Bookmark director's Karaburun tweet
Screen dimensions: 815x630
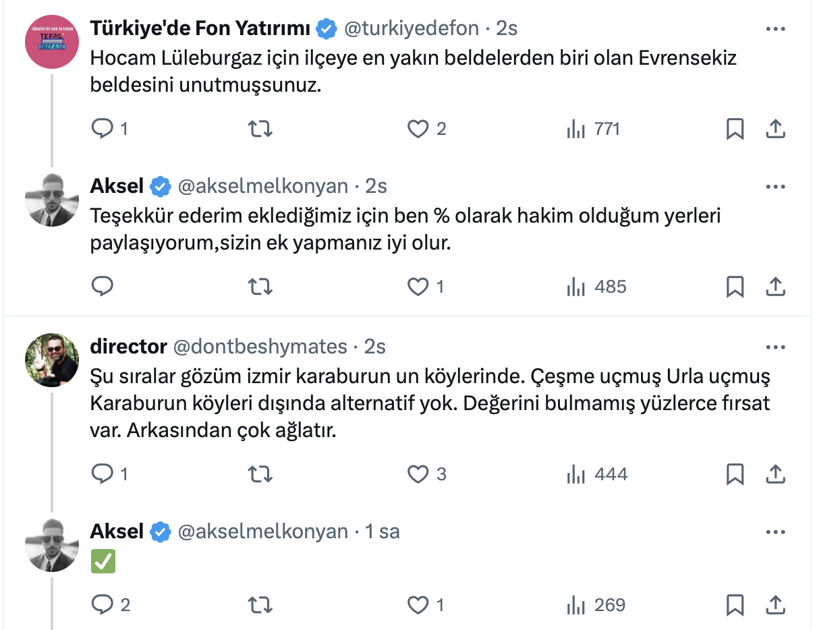point(735,474)
